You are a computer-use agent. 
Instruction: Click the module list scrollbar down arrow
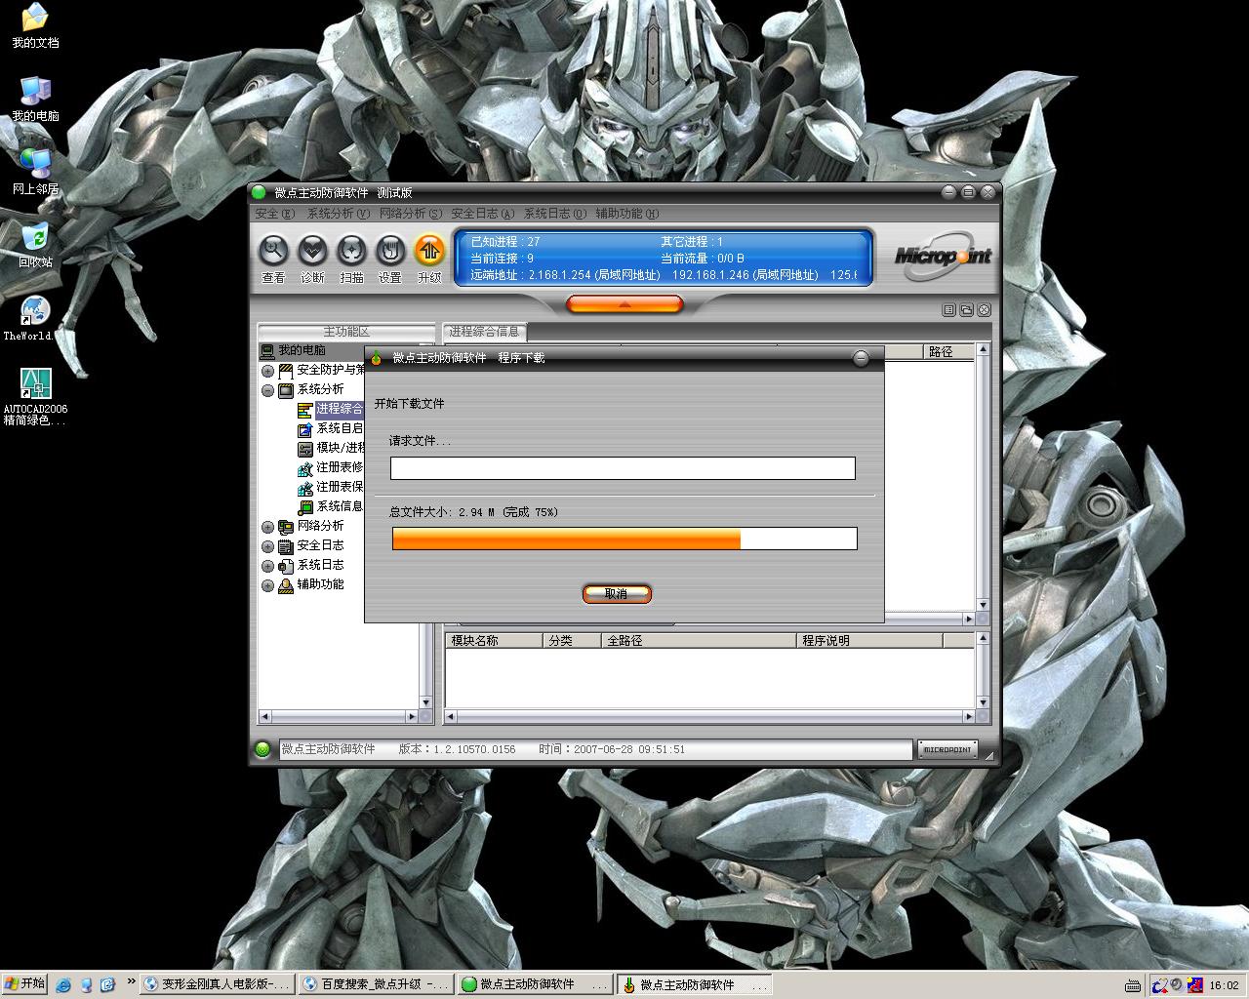(983, 702)
